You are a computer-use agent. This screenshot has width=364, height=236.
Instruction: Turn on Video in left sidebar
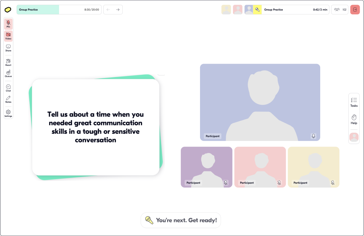click(x=8, y=36)
